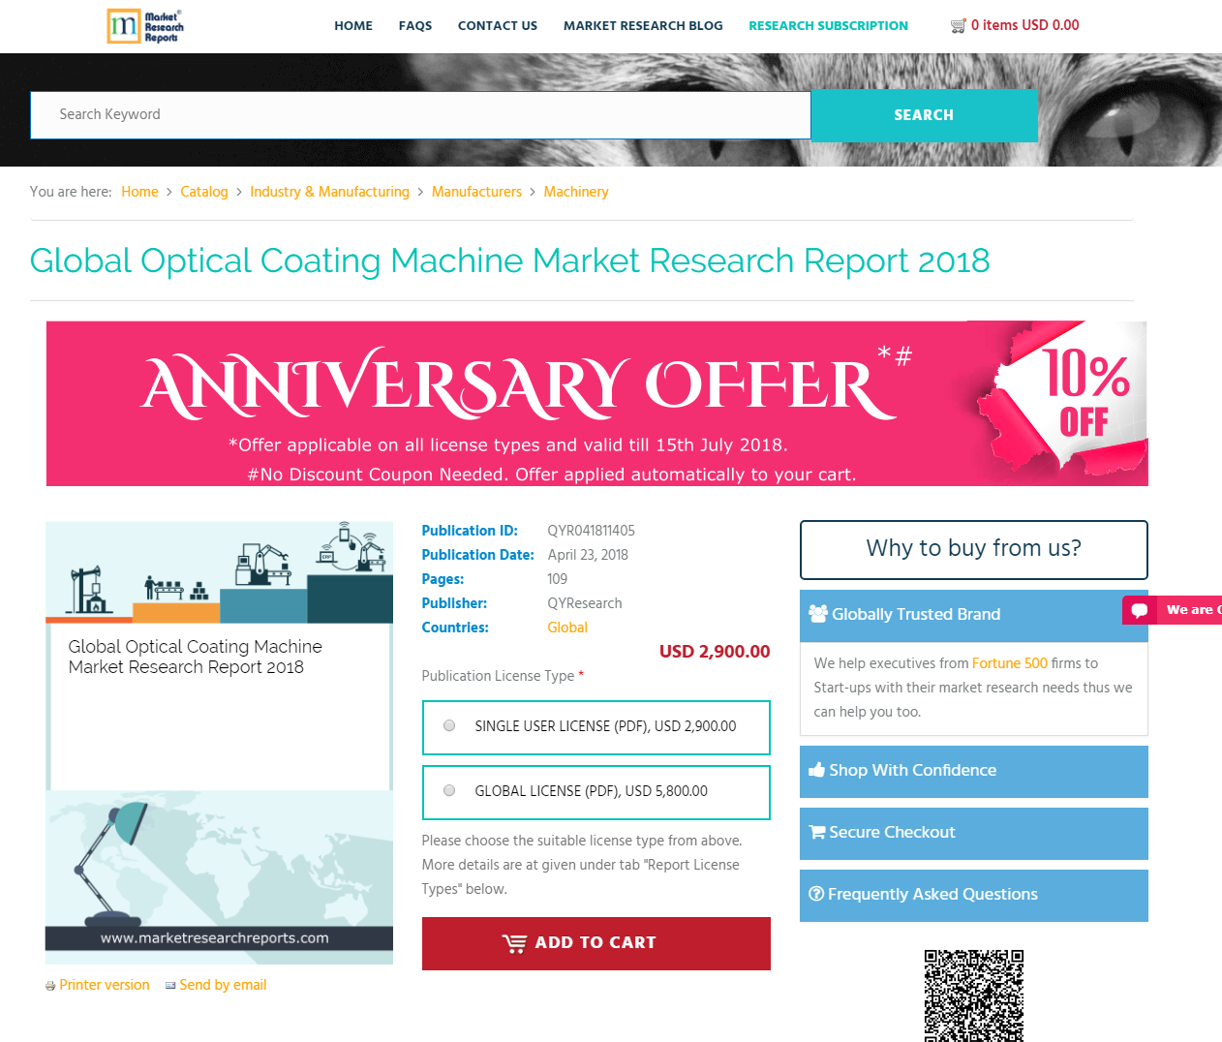1222x1042 pixels.
Task: Click the question mark icon on Frequently Asked Questions
Action: (818, 894)
